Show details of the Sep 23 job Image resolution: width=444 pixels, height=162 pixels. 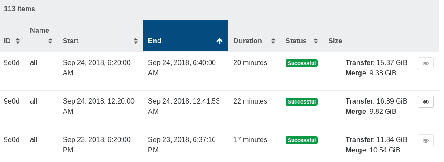point(426,140)
